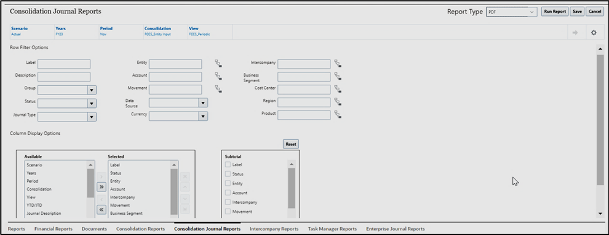Tick the Intercompany subtotal checkbox

pyautogui.click(x=228, y=202)
